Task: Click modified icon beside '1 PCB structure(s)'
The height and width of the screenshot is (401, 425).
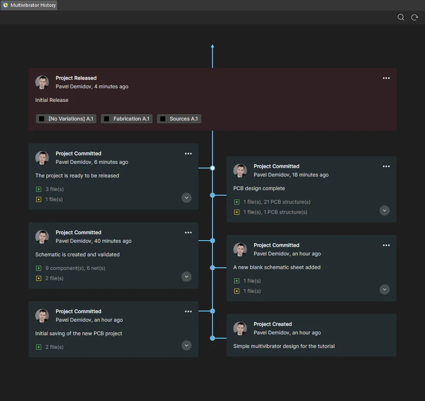Action: pyautogui.click(x=237, y=212)
